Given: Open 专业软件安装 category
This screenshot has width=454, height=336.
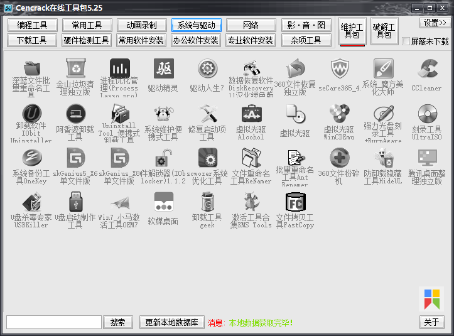Looking at the screenshot, I should pyautogui.click(x=251, y=40).
